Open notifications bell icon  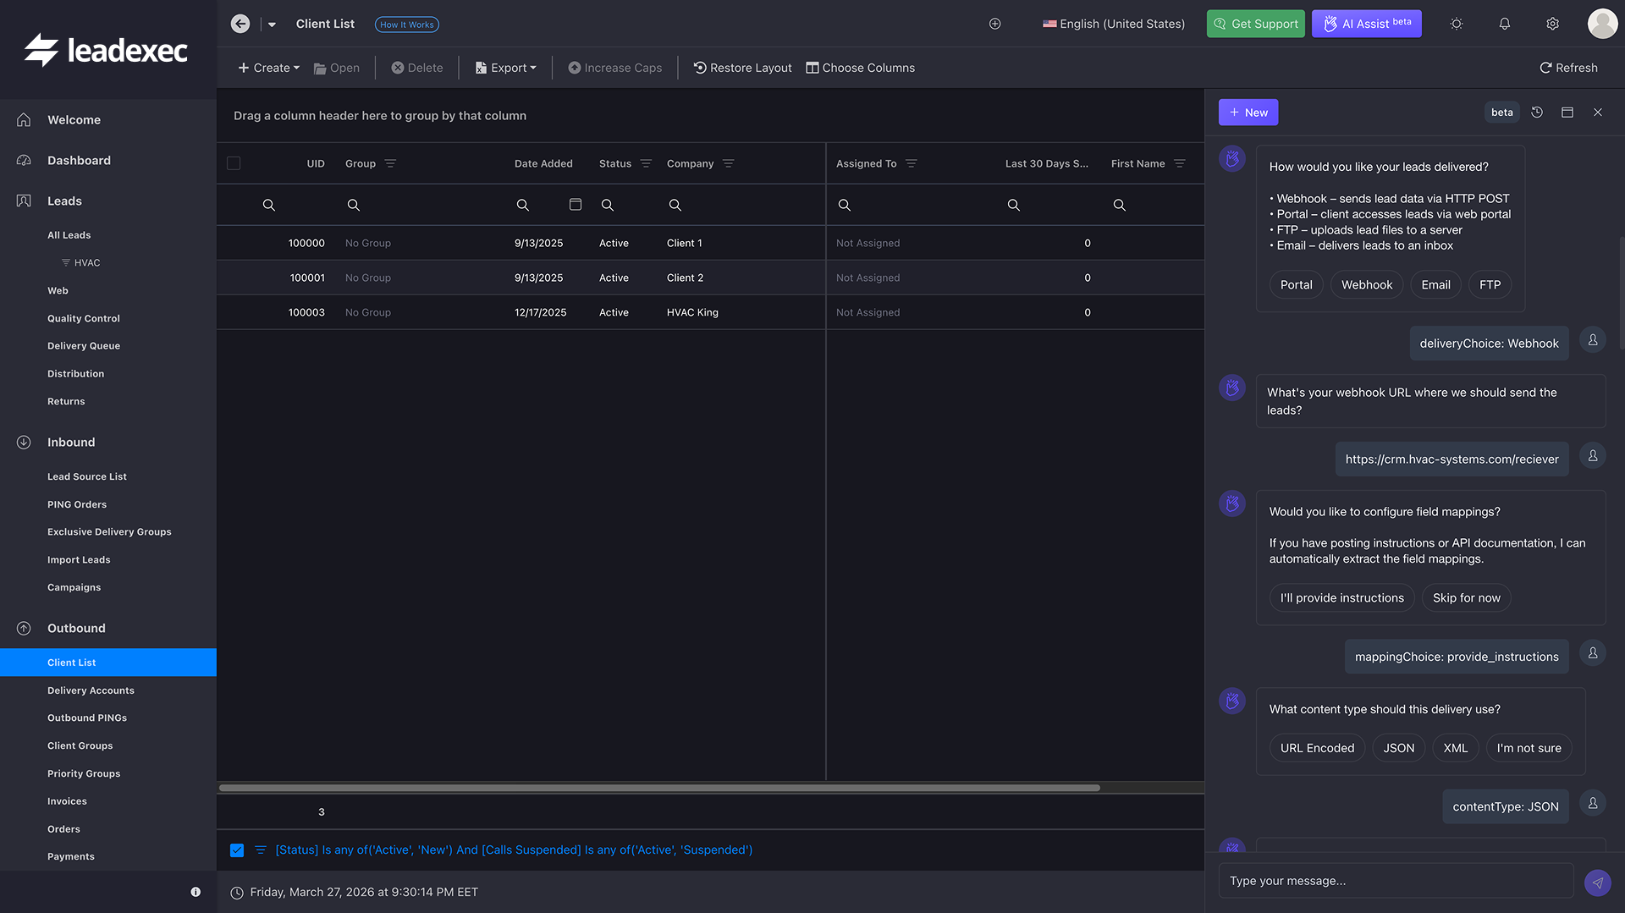(x=1505, y=24)
